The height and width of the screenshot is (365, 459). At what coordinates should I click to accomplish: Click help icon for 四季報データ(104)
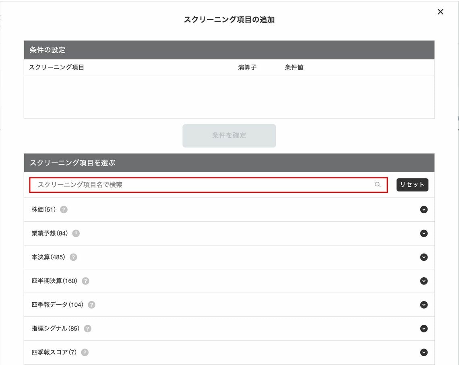click(x=92, y=305)
